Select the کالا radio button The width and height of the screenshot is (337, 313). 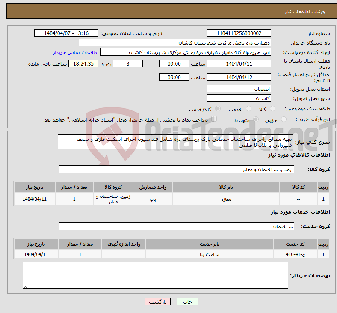pyautogui.click(x=272, y=109)
